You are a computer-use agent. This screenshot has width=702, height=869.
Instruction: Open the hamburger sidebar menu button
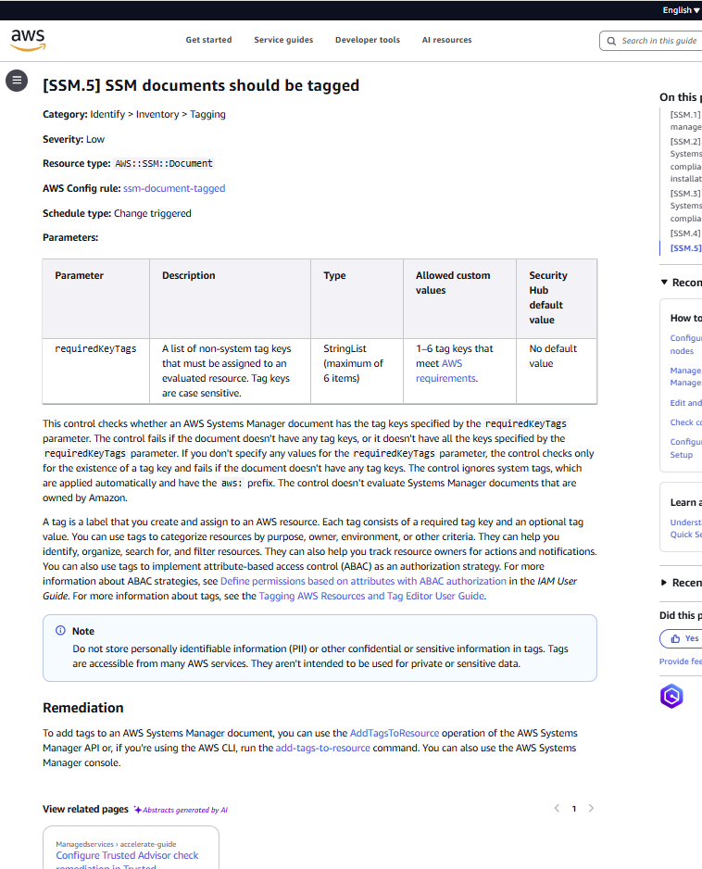click(17, 81)
